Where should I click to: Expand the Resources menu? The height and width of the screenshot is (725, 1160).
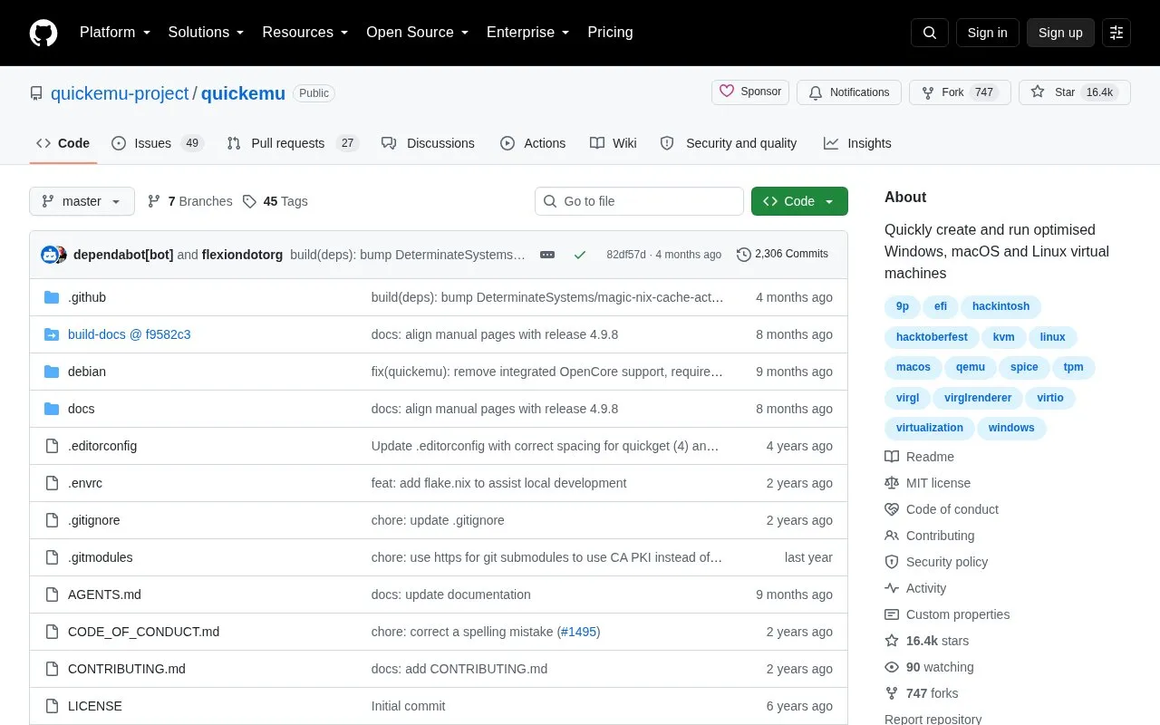point(305,33)
